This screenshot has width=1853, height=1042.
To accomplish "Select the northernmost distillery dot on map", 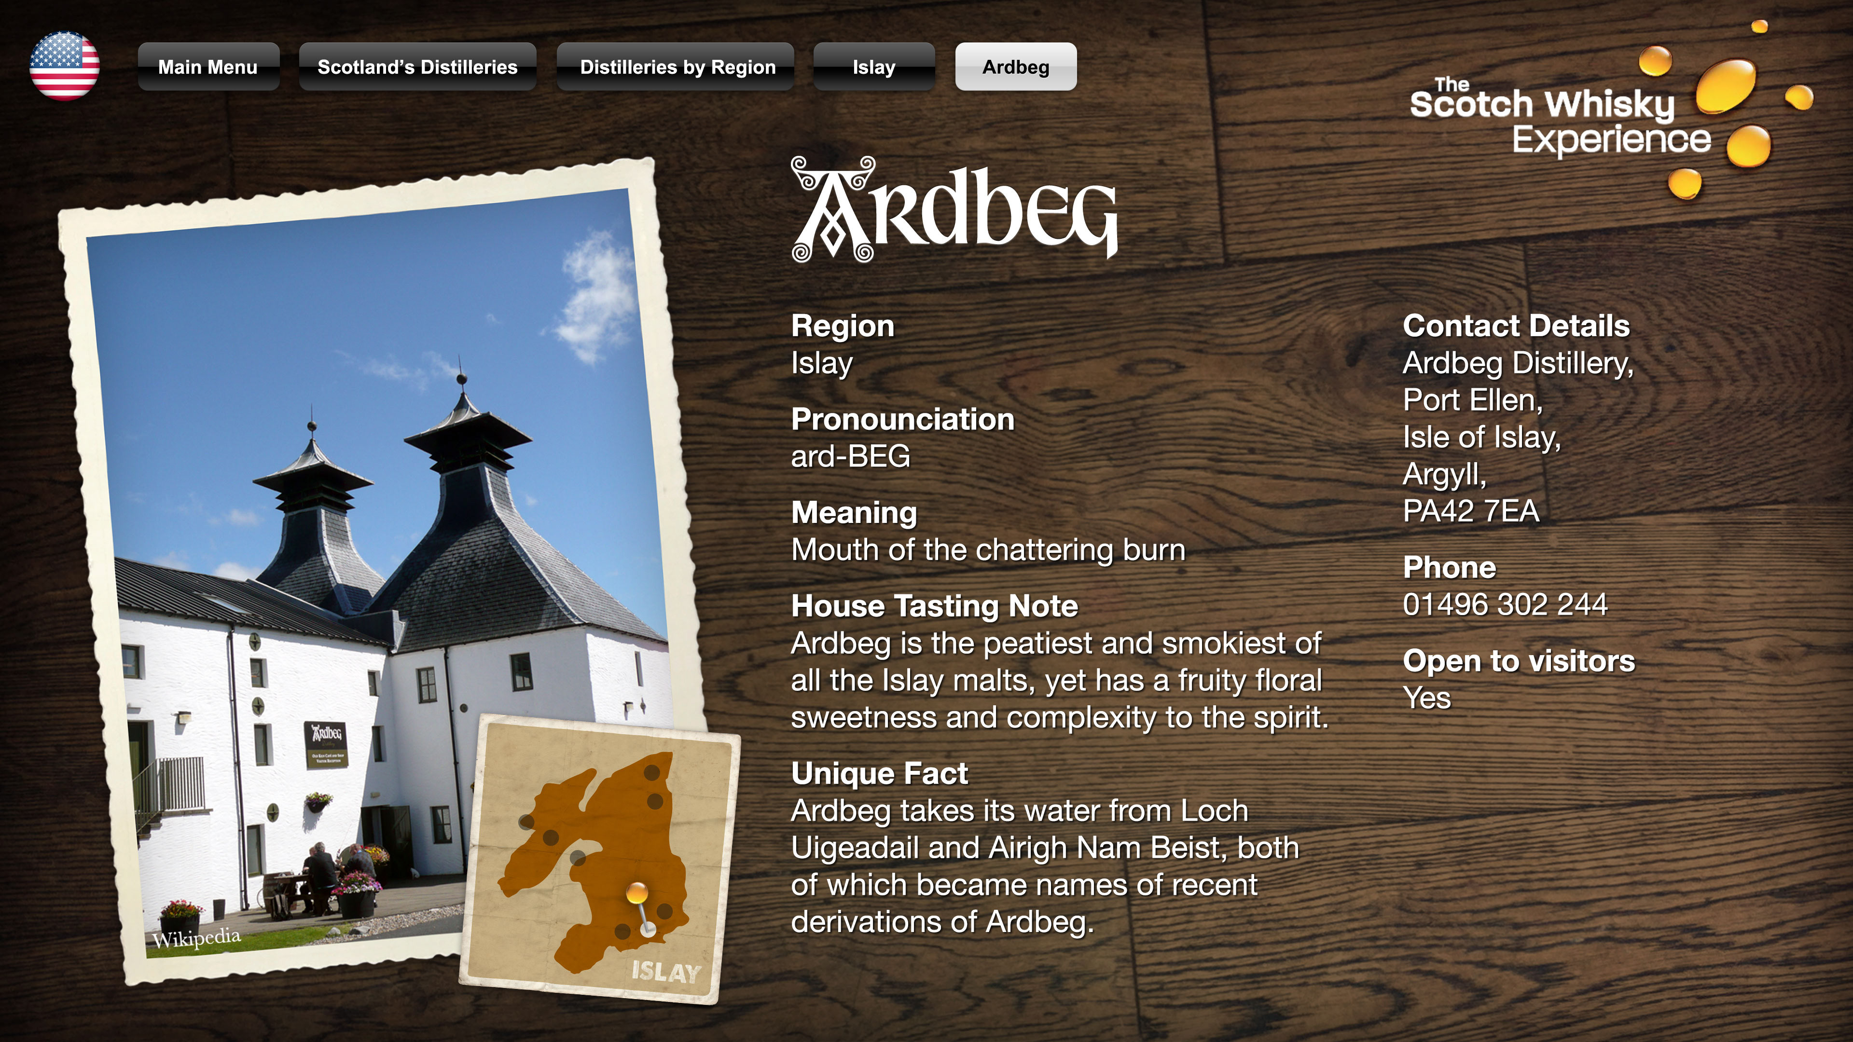I will pyautogui.click(x=652, y=772).
